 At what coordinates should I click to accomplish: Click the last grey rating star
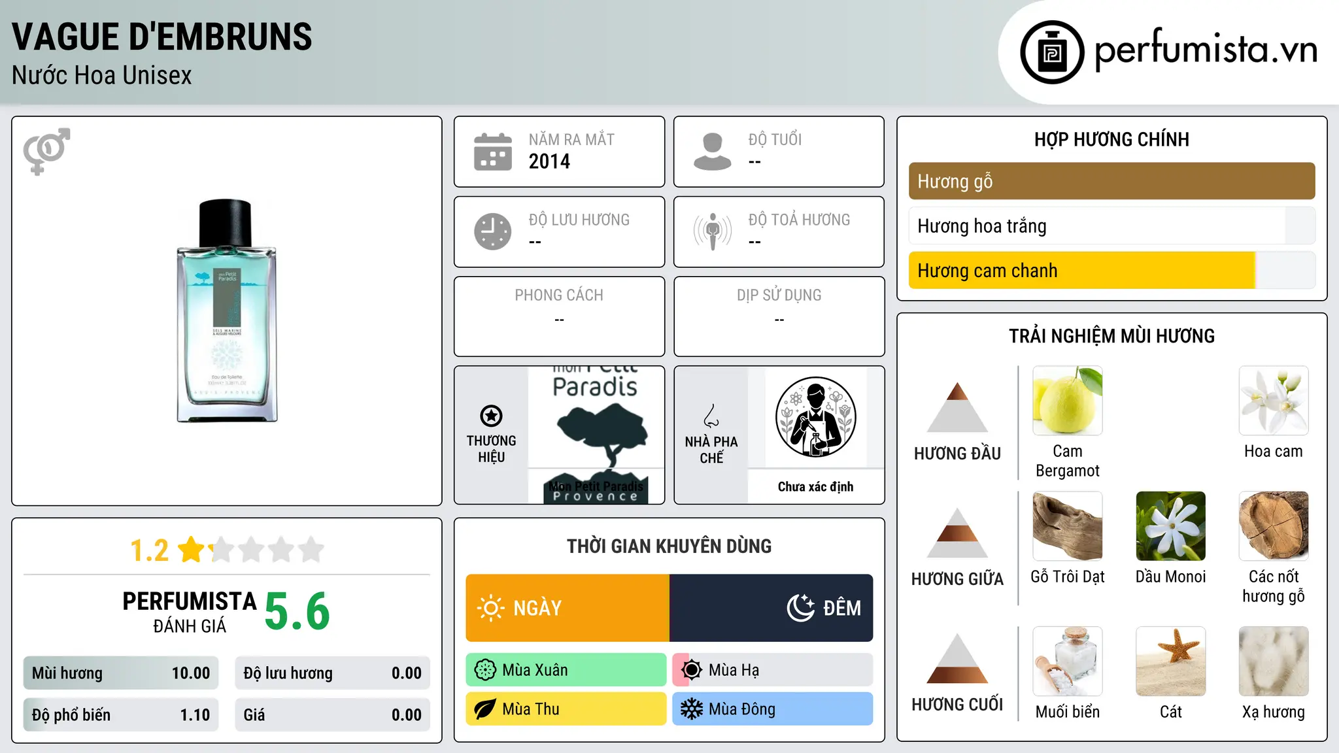tap(311, 550)
